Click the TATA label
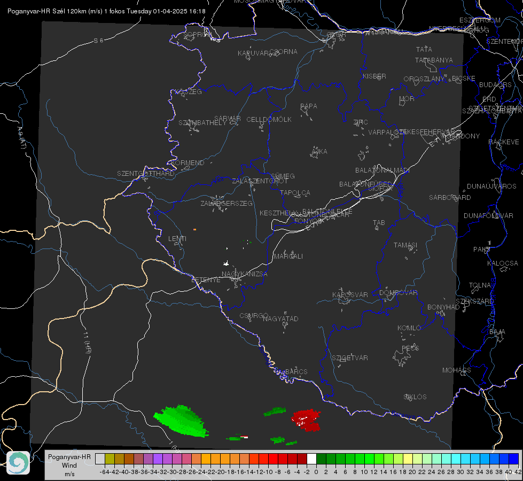This screenshot has height=481, width=523. coord(424,49)
